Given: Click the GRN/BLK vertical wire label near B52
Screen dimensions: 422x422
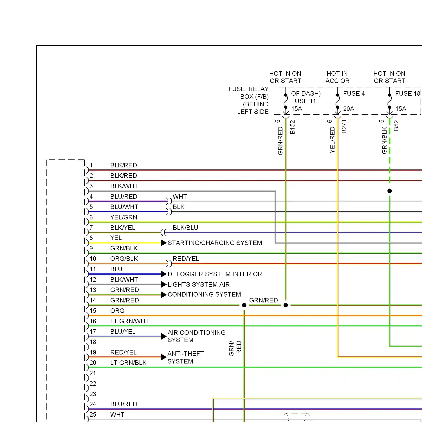Looking at the screenshot, I should [x=384, y=140].
